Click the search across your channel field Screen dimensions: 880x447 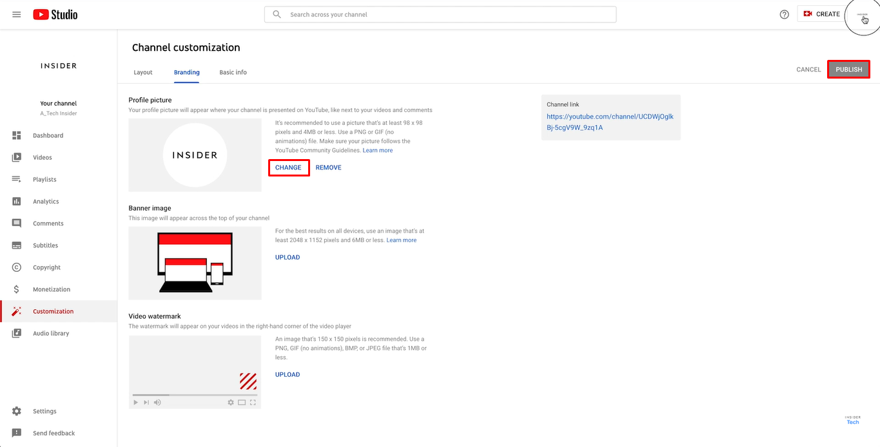tap(440, 14)
